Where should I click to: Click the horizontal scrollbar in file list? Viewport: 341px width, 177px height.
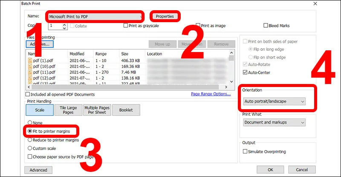tap(125, 87)
